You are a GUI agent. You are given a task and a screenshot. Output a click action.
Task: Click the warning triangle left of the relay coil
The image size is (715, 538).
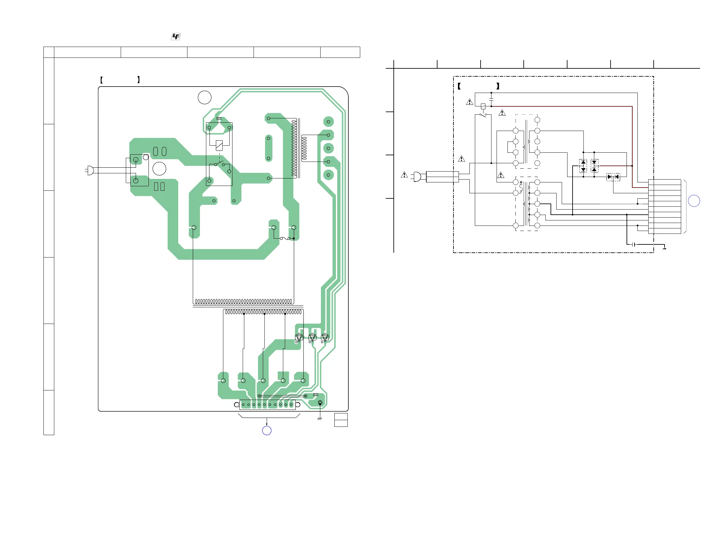tap(469, 102)
